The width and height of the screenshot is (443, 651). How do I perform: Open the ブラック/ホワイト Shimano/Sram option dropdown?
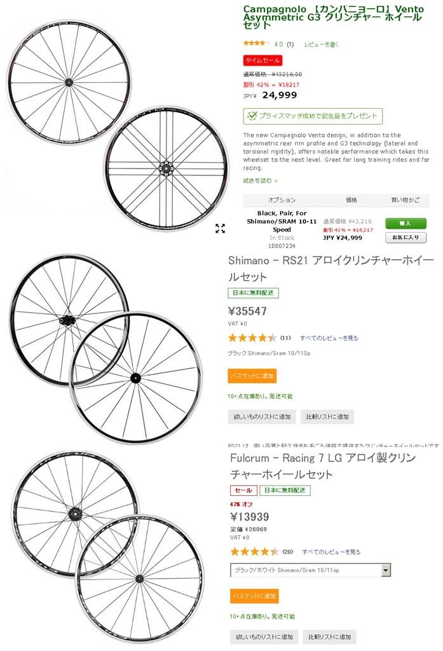[385, 570]
